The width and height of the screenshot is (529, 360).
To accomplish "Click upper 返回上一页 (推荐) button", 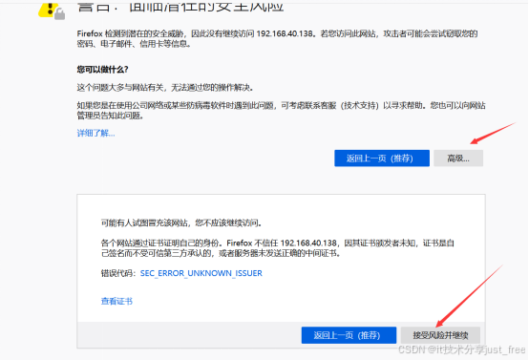I will [382, 159].
